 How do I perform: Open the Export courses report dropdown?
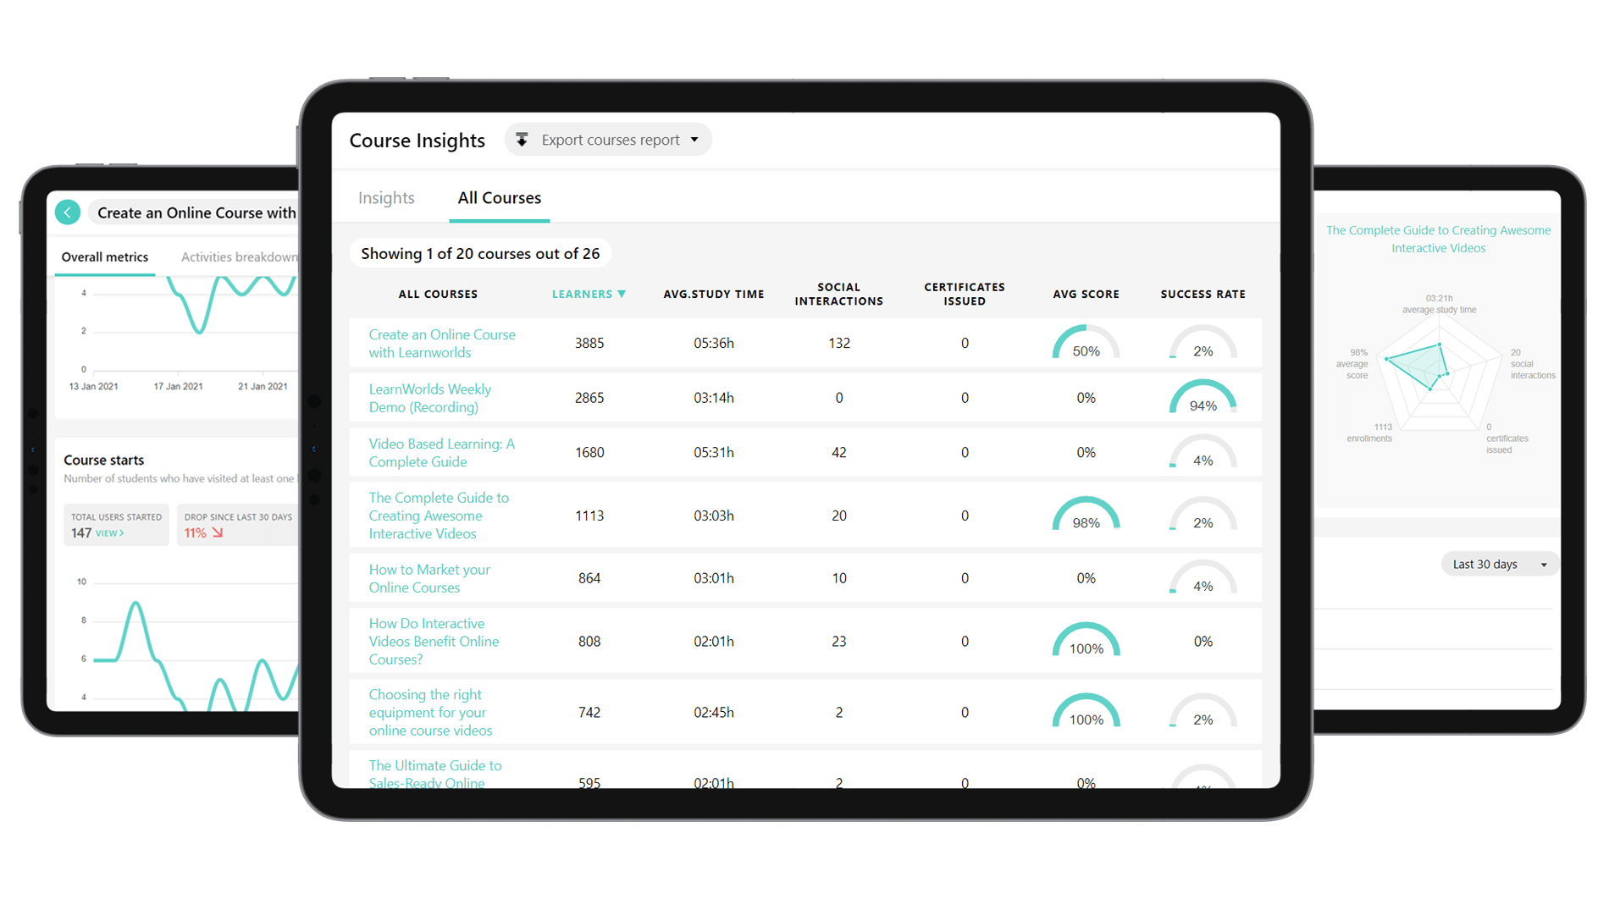pos(608,140)
